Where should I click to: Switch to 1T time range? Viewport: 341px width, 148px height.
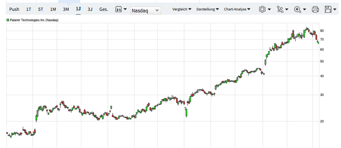[x=29, y=9]
